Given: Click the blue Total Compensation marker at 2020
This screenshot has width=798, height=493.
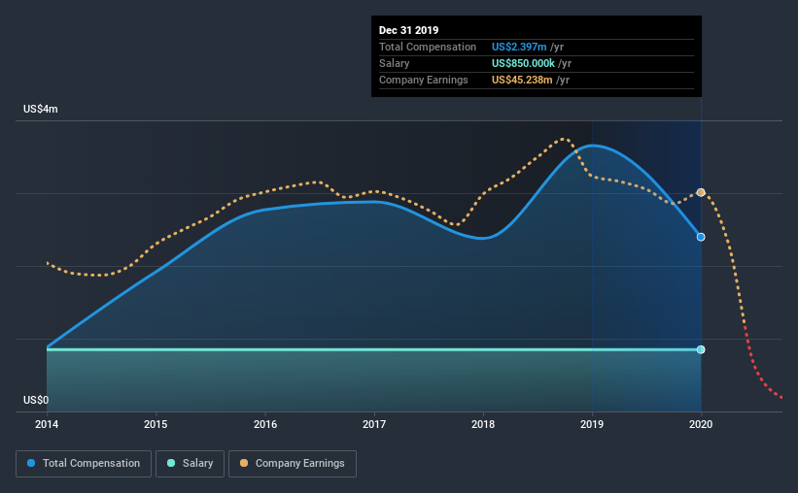Looking at the screenshot, I should pyautogui.click(x=701, y=237).
